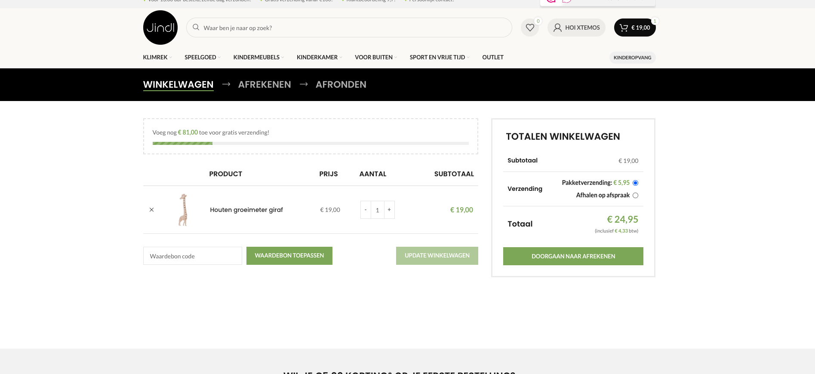Focus the search box 'Waar ben je naar op zoek?'
Viewport: 815px width, 374px height.
tap(349, 28)
